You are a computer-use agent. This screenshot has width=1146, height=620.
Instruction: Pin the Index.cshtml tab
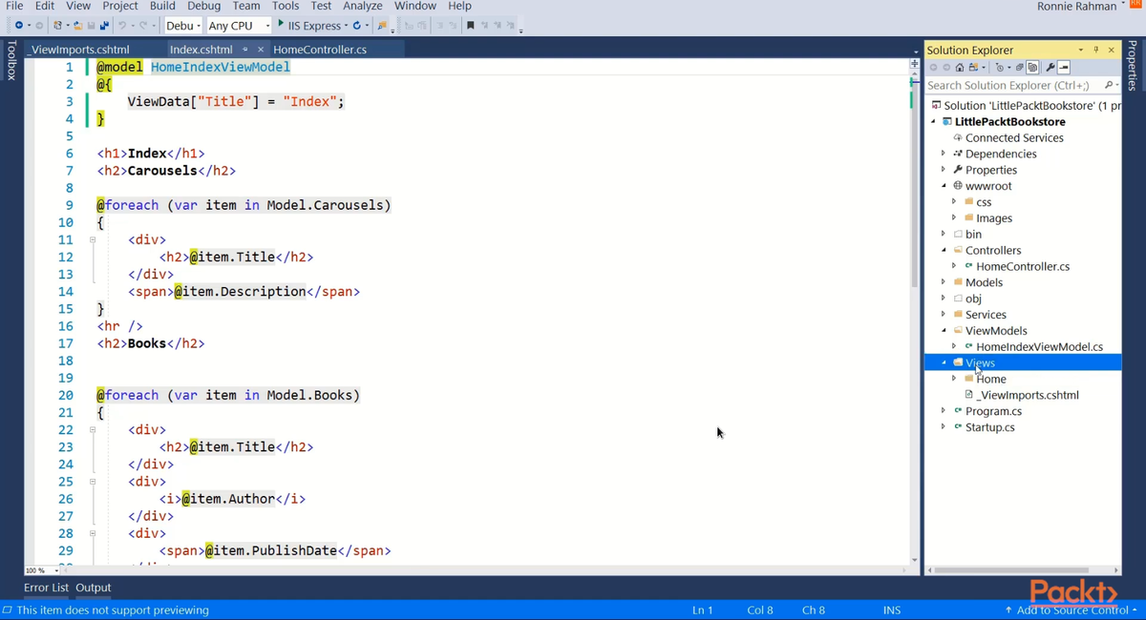245,50
